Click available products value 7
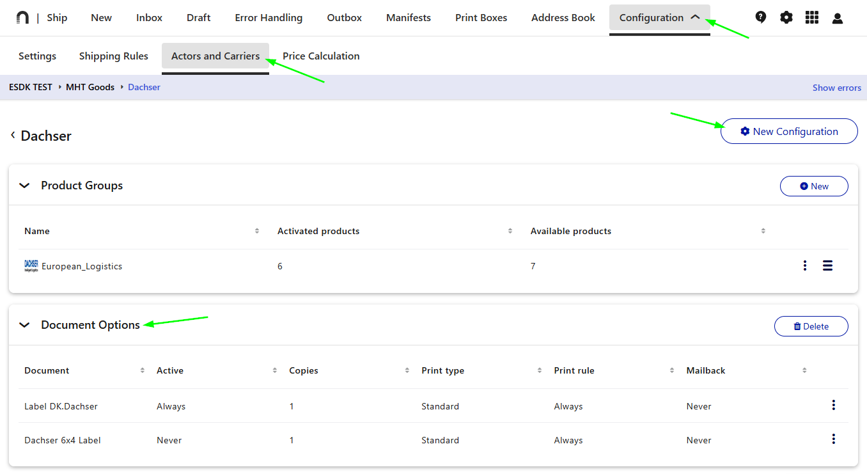 (x=533, y=266)
